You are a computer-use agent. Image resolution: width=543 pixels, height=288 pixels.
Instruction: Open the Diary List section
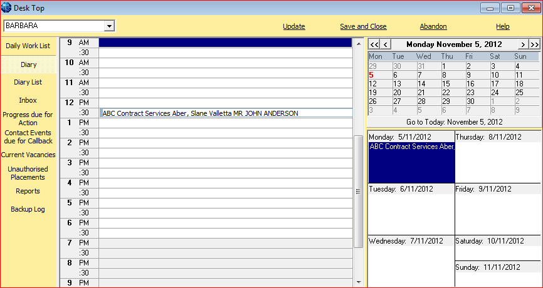(28, 82)
